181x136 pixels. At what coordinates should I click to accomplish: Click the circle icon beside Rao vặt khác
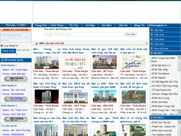(x=152, y=48)
